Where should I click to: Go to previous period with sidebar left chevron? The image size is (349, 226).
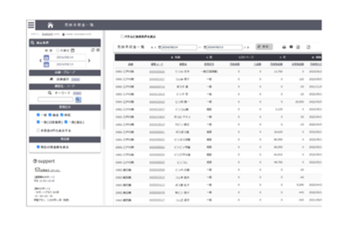41,61
